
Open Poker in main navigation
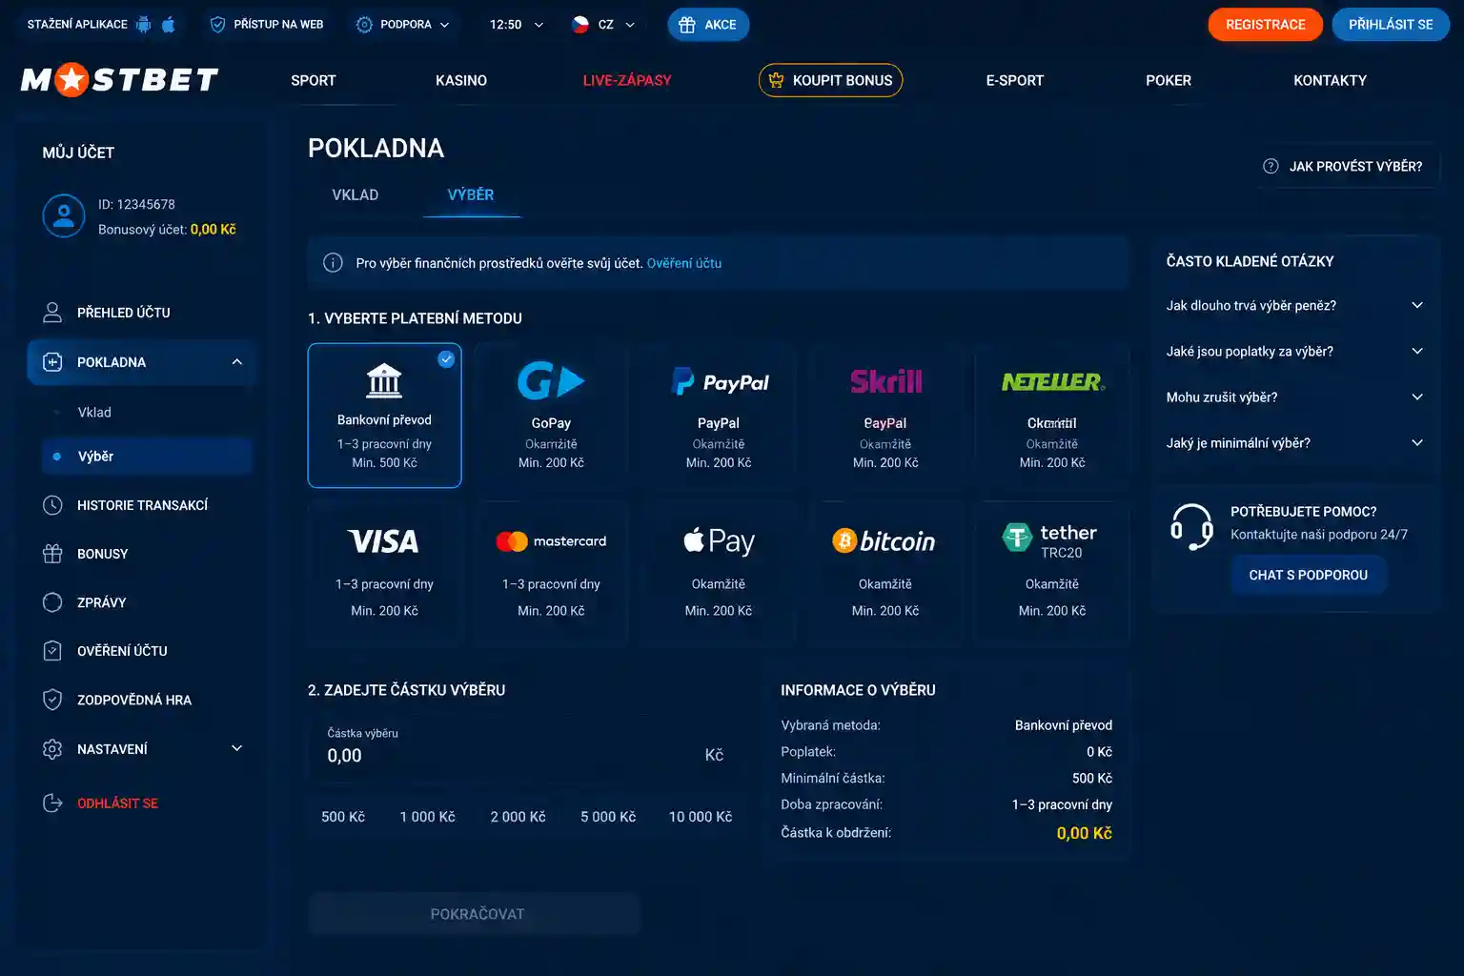coord(1169,81)
